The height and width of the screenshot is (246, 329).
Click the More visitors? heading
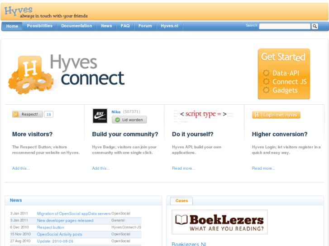click(32, 134)
